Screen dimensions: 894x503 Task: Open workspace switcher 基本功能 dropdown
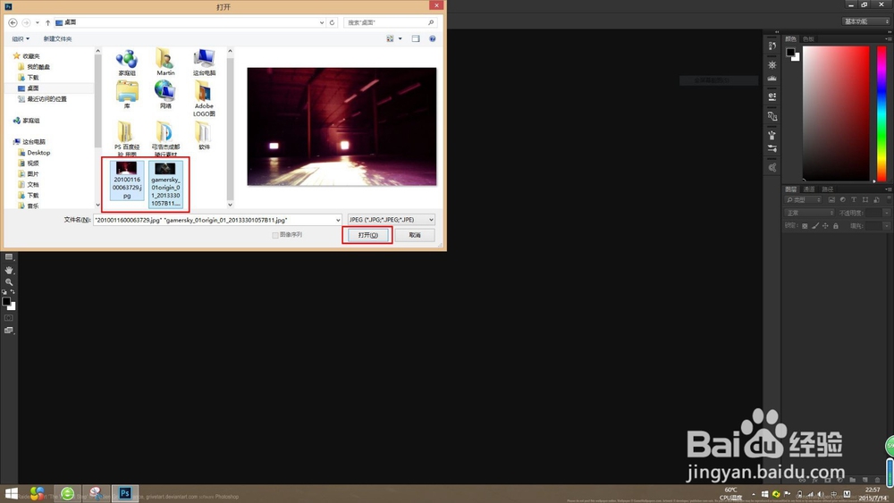pos(865,21)
